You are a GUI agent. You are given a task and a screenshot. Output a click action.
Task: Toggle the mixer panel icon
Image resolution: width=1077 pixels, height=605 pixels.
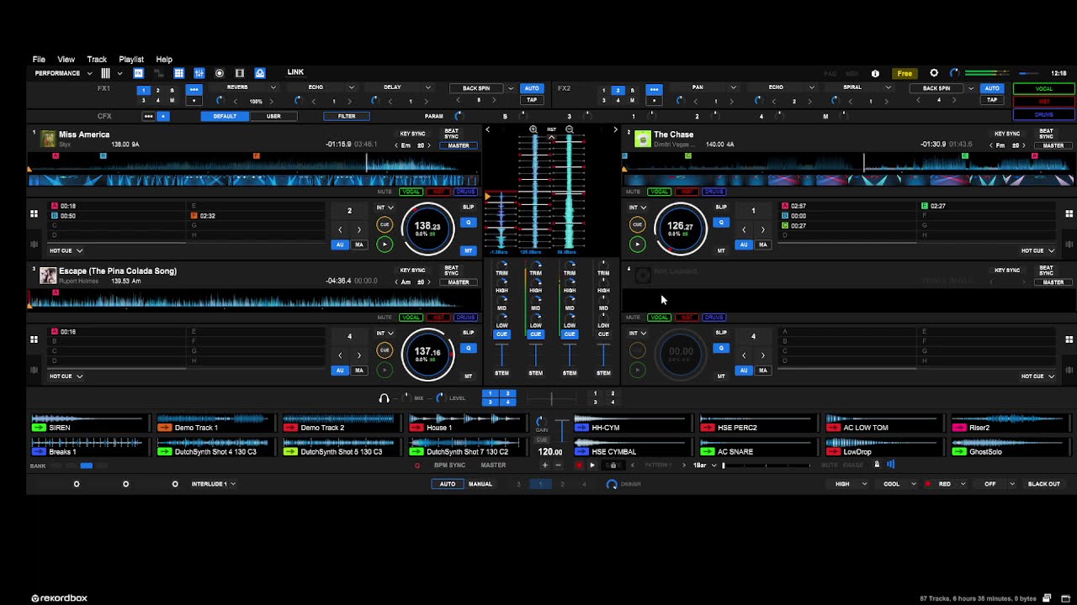[x=199, y=73]
